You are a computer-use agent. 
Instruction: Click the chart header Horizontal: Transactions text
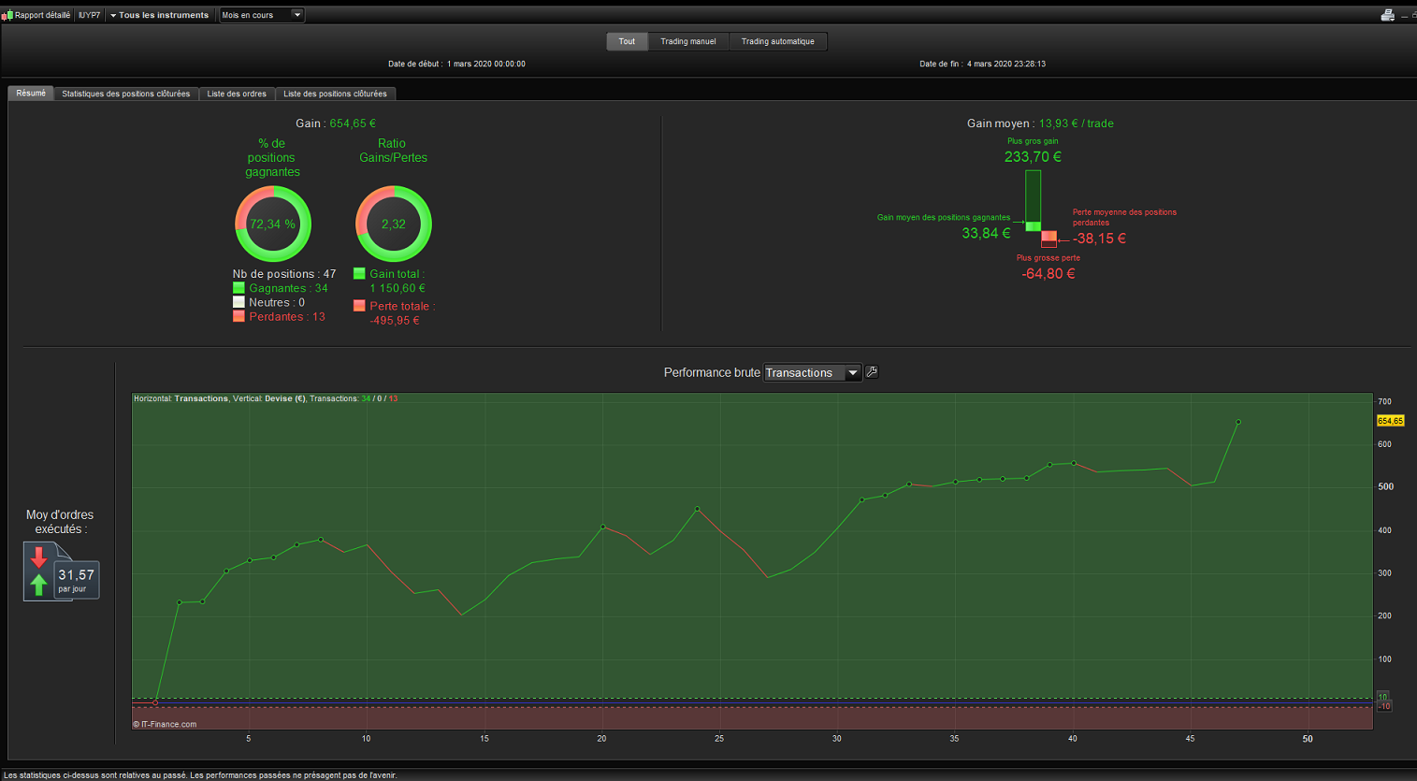point(181,398)
